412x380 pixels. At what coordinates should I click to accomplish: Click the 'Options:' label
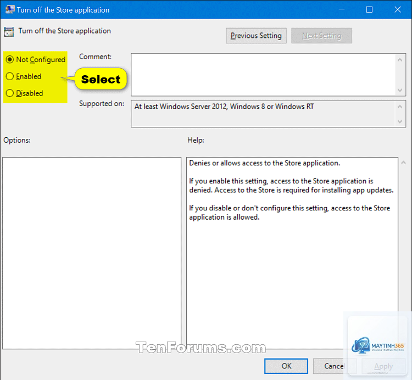[17, 140]
